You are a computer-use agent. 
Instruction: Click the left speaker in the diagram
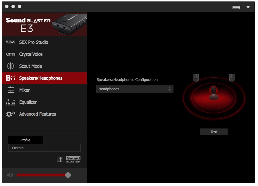[x=196, y=78]
